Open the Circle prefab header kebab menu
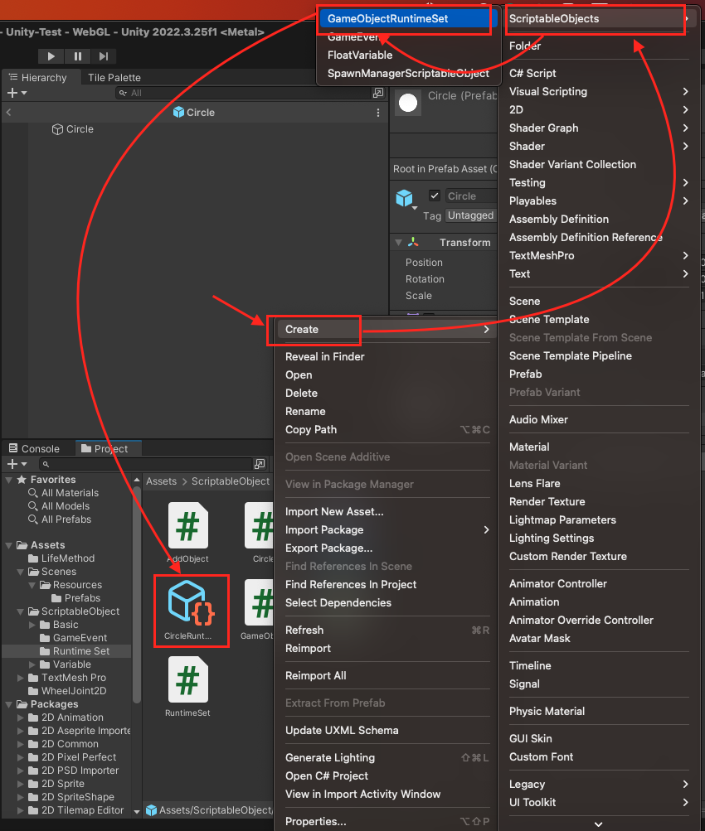705x831 pixels. pyautogui.click(x=377, y=113)
